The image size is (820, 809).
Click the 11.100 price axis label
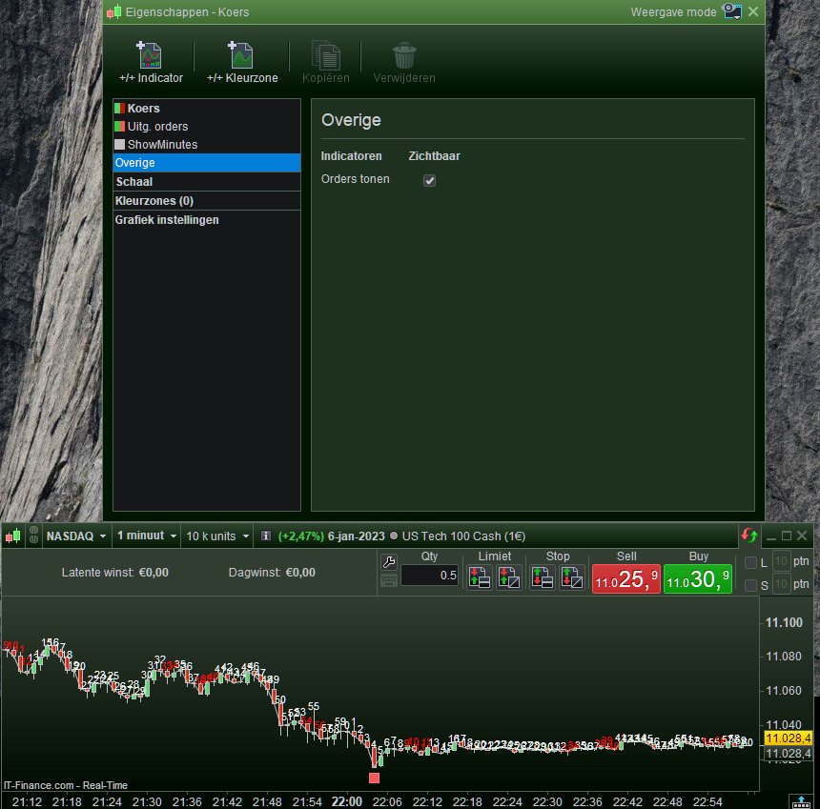[784, 622]
